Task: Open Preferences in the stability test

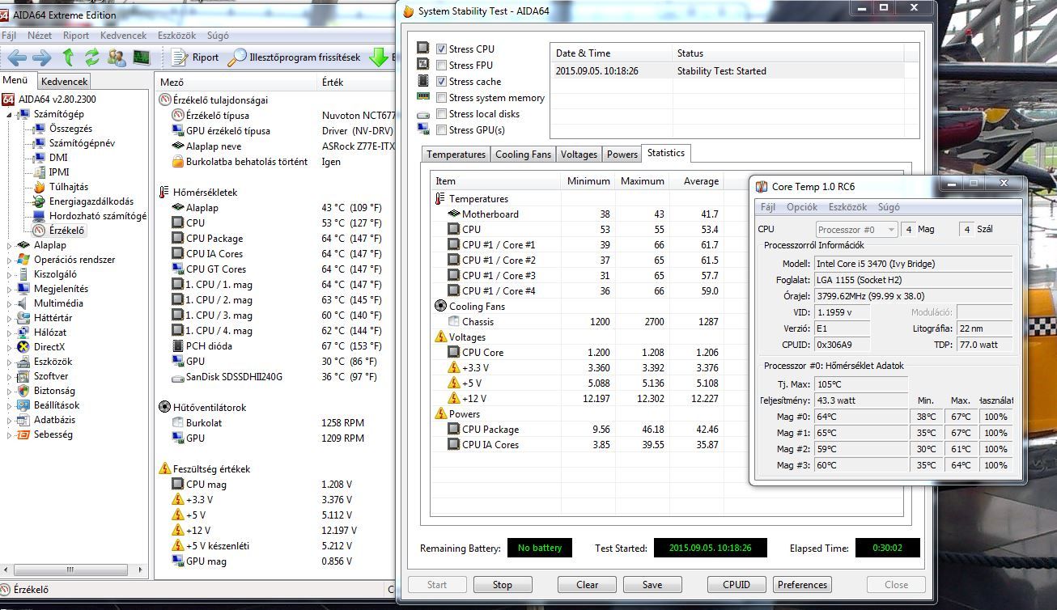Action: pos(802,585)
